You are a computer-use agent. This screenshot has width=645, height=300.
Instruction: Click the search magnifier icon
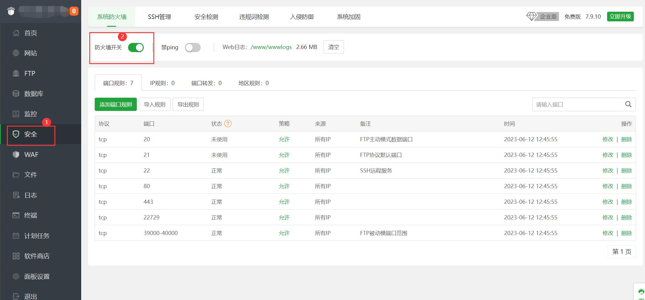click(628, 104)
